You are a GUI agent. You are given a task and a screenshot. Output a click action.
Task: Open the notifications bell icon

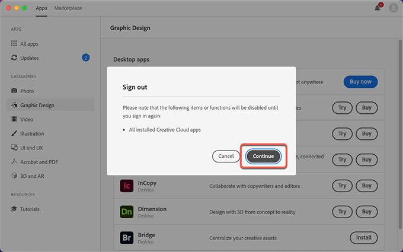point(378,8)
